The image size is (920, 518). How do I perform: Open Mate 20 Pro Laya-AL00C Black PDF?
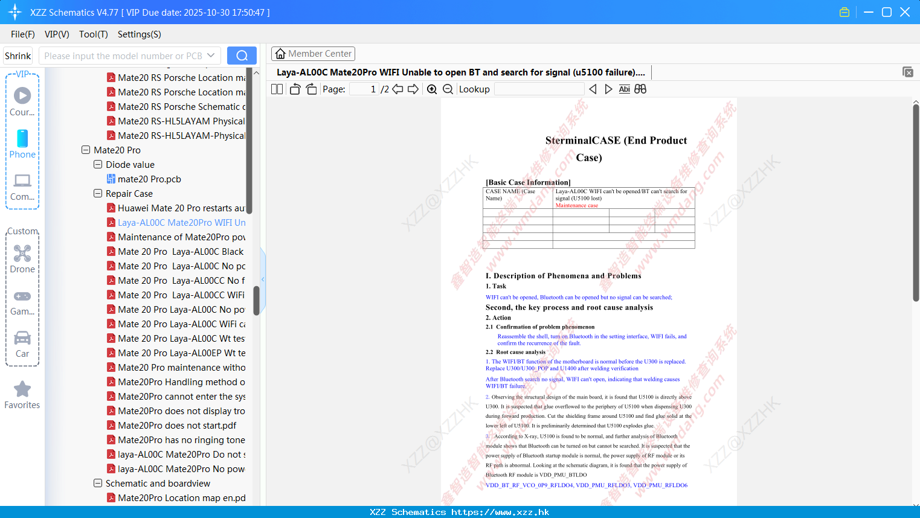(175, 251)
